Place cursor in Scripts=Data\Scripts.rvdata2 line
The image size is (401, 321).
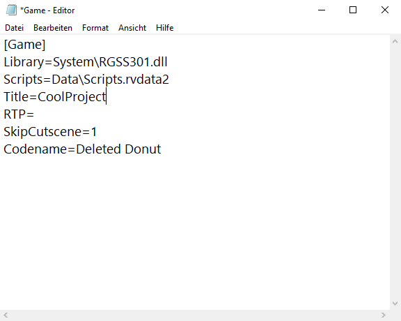click(x=86, y=80)
